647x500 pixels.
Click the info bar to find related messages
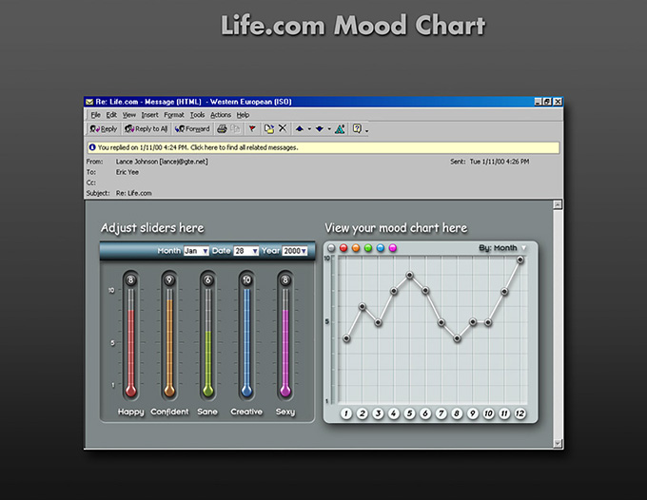pyautogui.click(x=323, y=147)
